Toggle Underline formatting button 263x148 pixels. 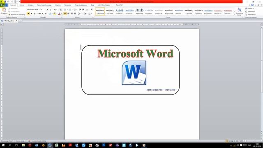[35, 14]
